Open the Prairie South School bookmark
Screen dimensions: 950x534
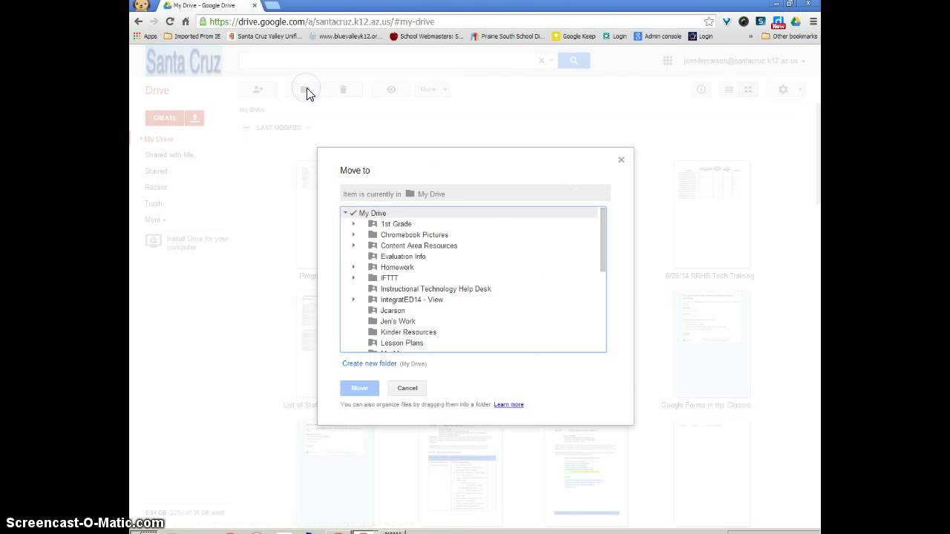click(x=508, y=36)
